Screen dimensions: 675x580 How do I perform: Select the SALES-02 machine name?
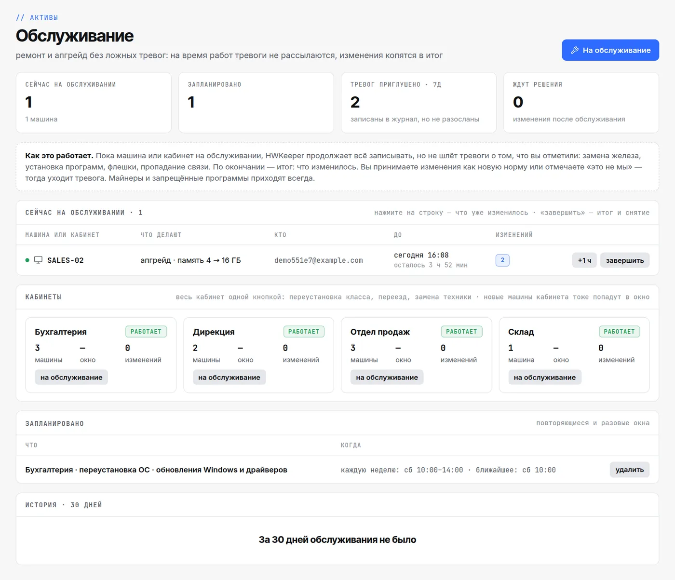pyautogui.click(x=66, y=260)
